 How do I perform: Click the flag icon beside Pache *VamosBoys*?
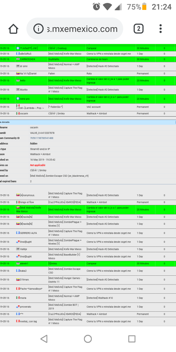tap(18, 289)
